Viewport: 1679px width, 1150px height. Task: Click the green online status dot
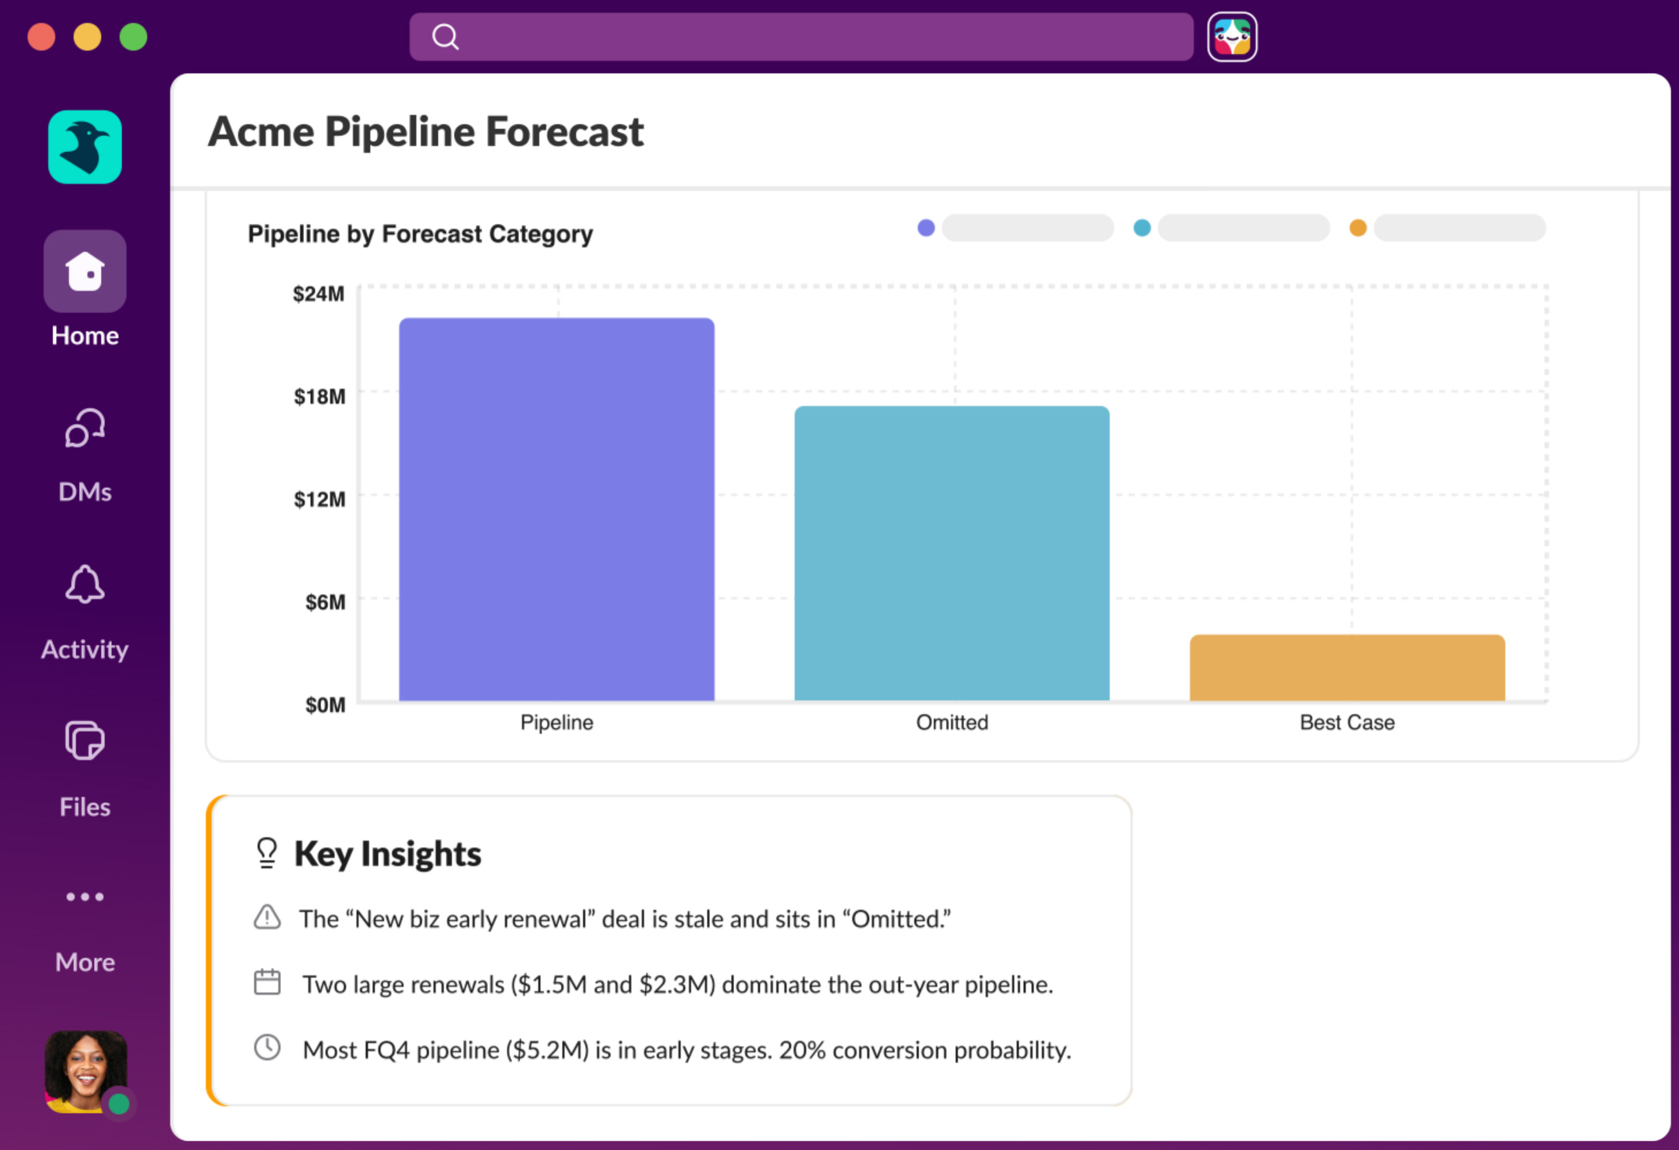click(119, 1104)
